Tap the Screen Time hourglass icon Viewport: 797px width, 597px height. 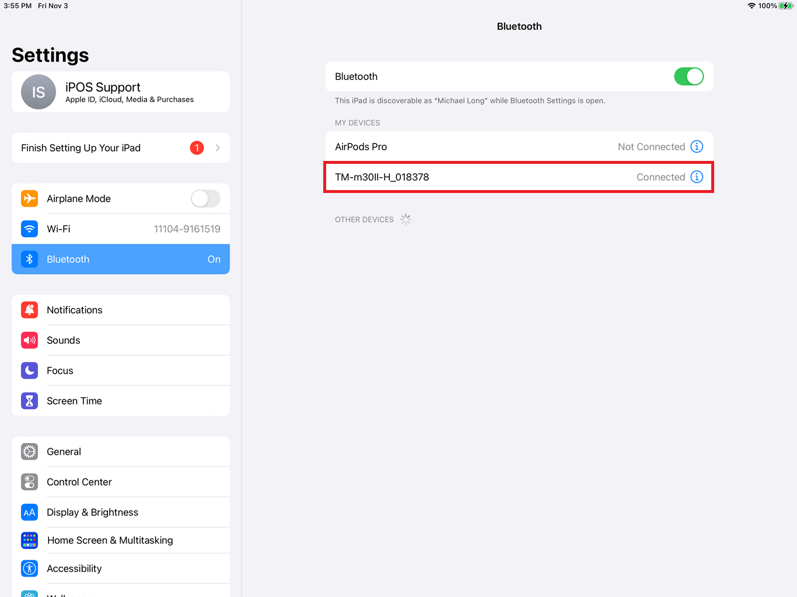click(x=29, y=401)
